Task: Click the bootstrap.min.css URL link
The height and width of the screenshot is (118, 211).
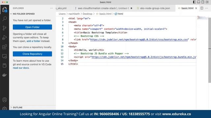Action: pyautogui.click(x=139, y=40)
